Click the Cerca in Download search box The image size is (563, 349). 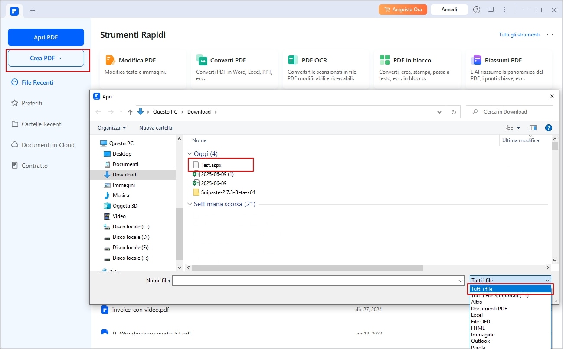click(x=510, y=112)
